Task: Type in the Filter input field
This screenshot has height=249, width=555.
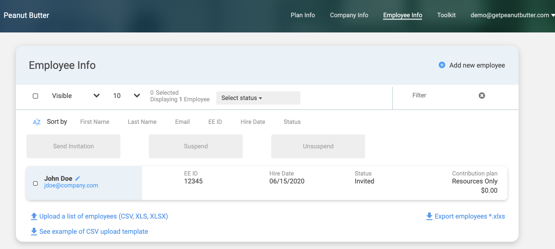Action: tap(440, 95)
